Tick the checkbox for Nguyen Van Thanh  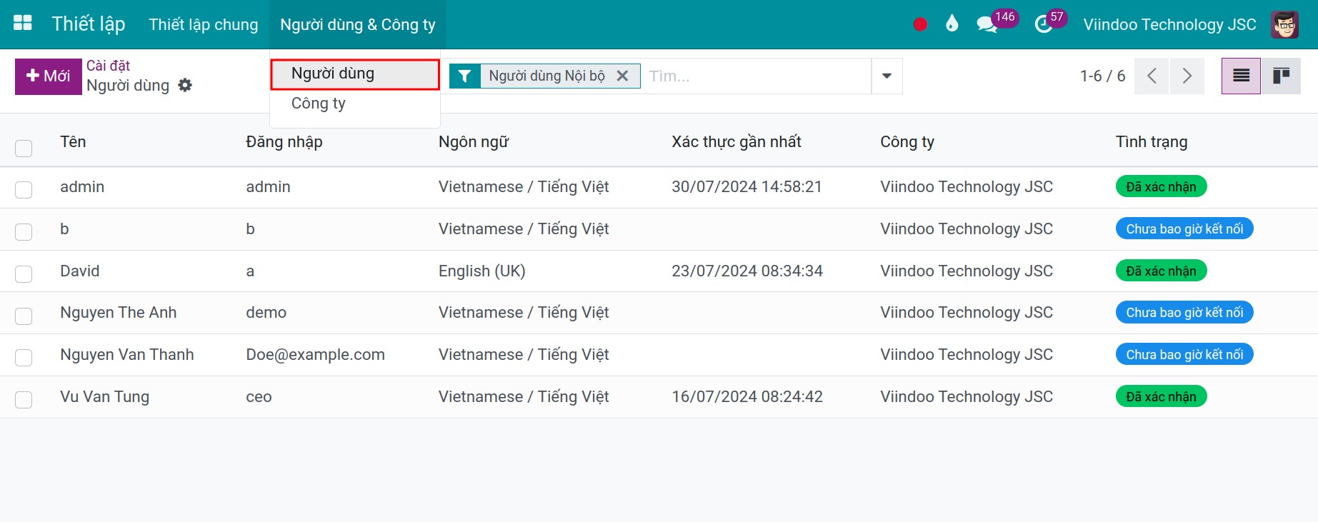(x=24, y=357)
